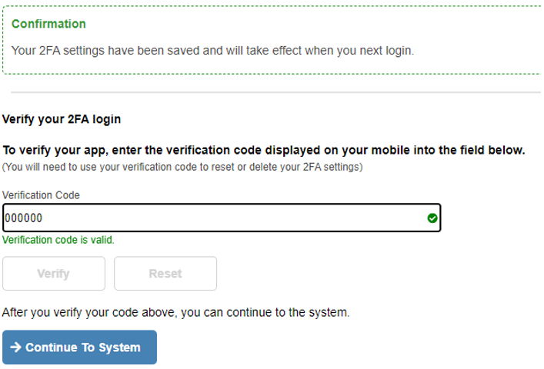Click the horizontal divider below the confirmation box
Image resolution: width=544 pixels, height=369 pixels.
[275, 92]
